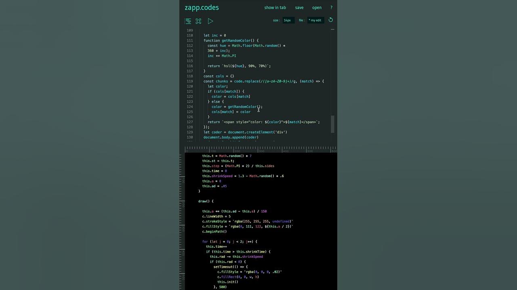The height and width of the screenshot is (290, 517).
Task: Click the code editor vertical scrollbar thumb
Action: point(333,124)
